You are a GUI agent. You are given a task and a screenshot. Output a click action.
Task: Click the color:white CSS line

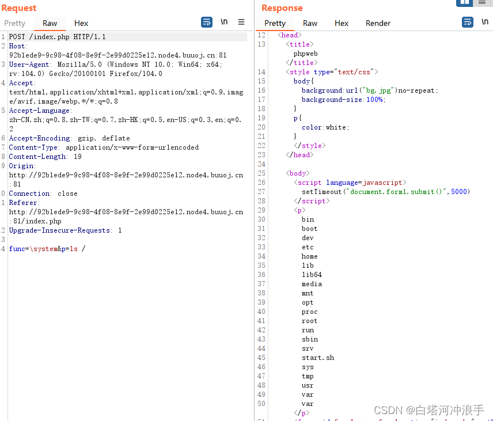click(x=325, y=127)
